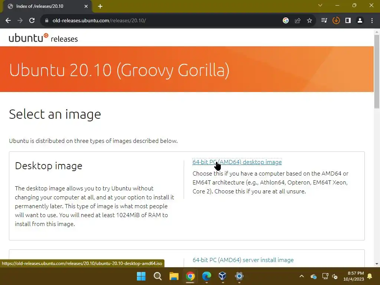The height and width of the screenshot is (285, 380).
Task: Open the Settings gear in the taskbar
Action: tap(239, 276)
